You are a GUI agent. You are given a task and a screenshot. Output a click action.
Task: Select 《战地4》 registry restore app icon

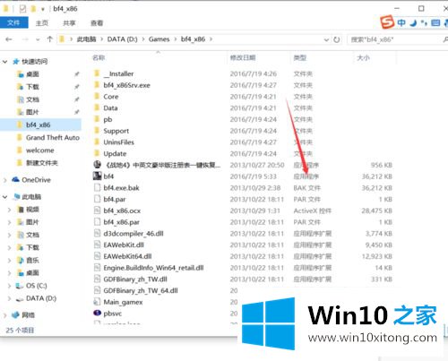[x=97, y=165]
